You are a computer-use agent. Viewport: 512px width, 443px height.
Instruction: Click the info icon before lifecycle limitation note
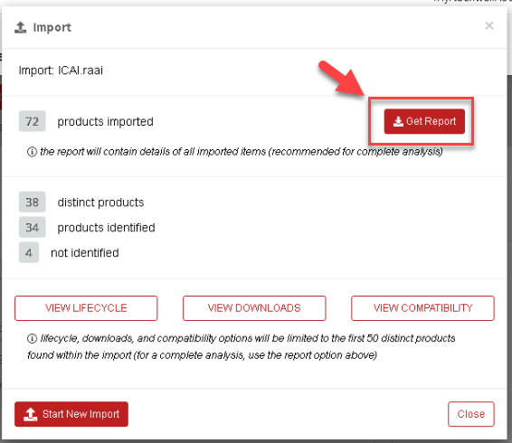tap(32, 338)
